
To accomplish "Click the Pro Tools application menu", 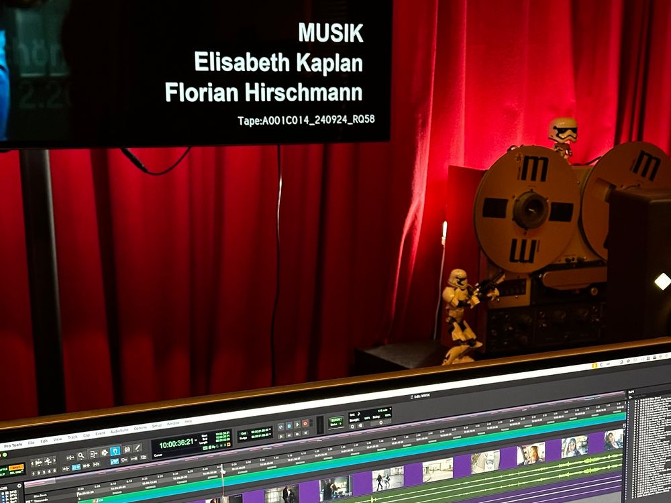I will (13, 445).
